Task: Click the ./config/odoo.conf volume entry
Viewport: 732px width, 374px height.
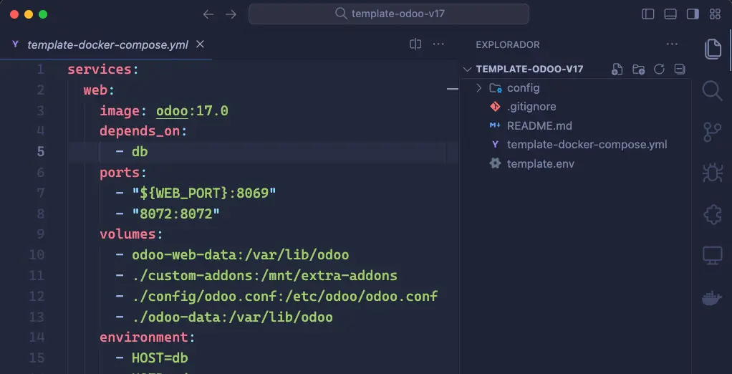Action: click(x=285, y=296)
